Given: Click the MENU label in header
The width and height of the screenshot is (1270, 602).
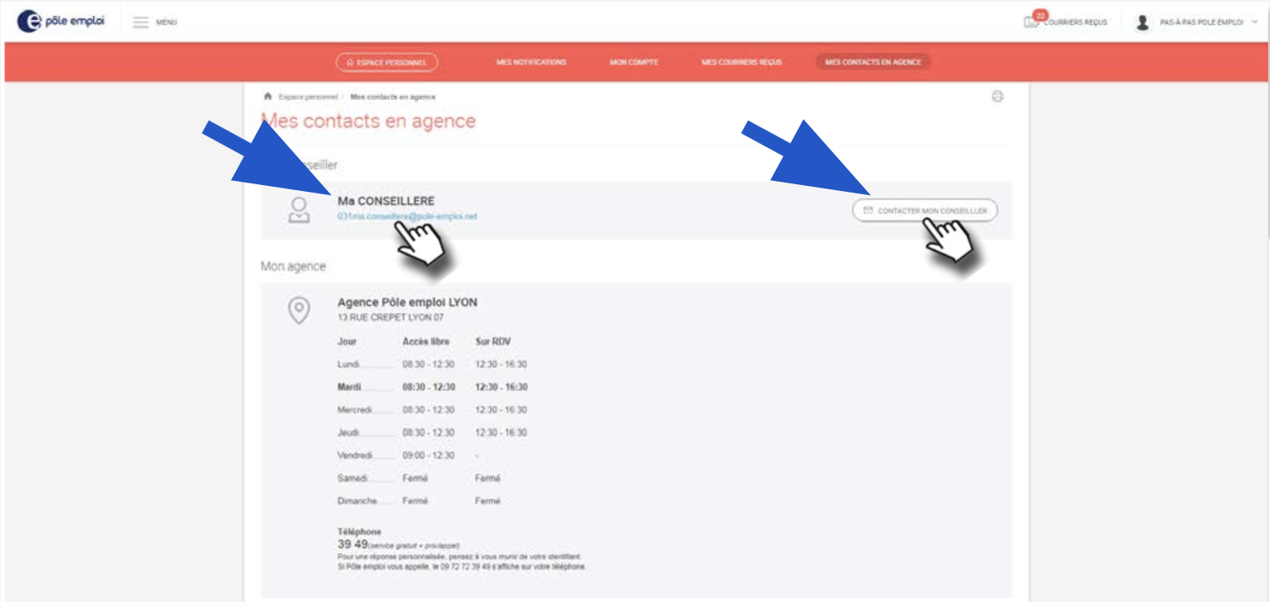Looking at the screenshot, I should click(166, 23).
